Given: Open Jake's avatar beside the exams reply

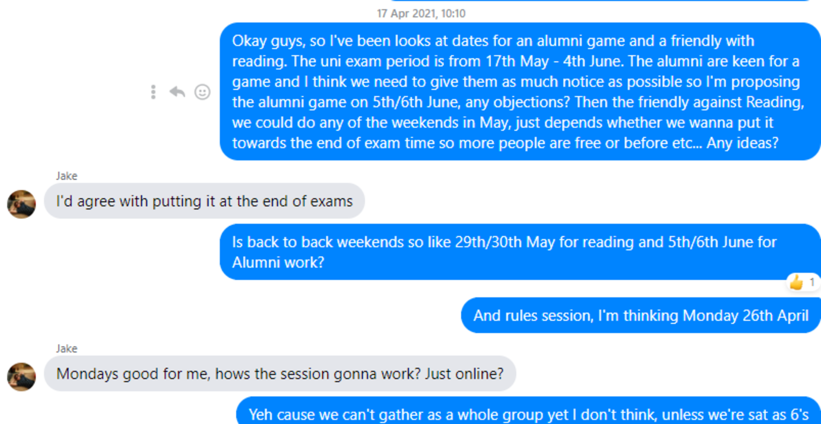Looking at the screenshot, I should 22,204.
